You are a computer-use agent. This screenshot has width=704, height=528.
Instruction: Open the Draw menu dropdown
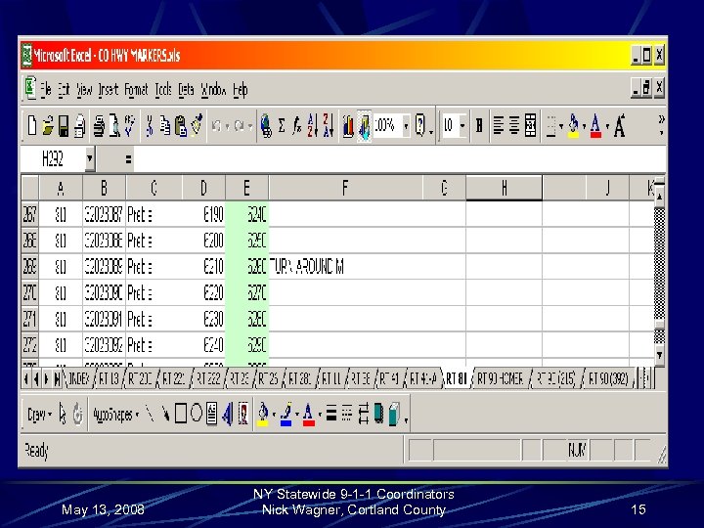(x=39, y=414)
